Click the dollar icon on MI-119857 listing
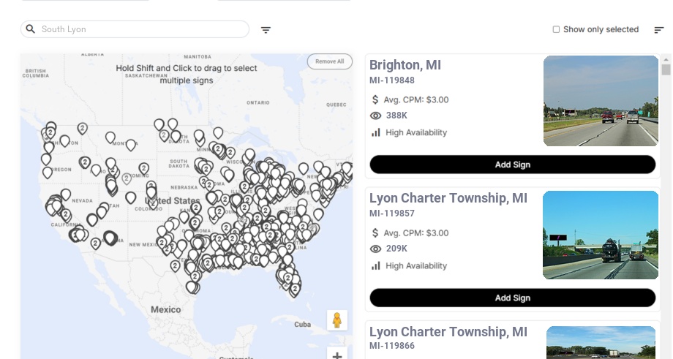Viewport: 673px width, 359px height. (x=376, y=233)
